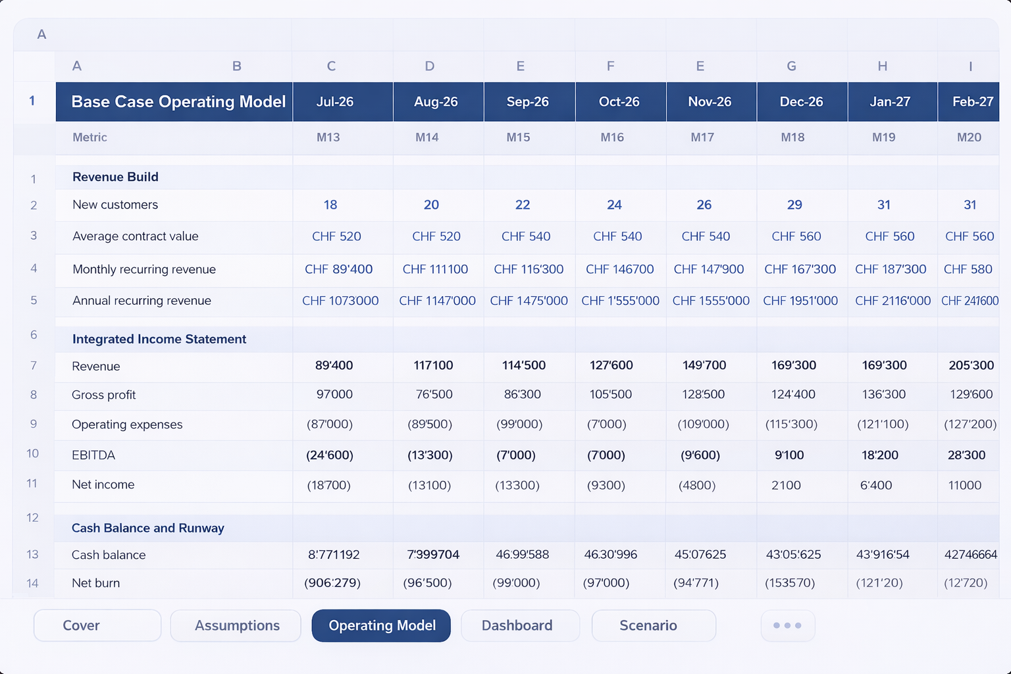Click the EBITDA row label
1011x674 pixels.
point(93,455)
